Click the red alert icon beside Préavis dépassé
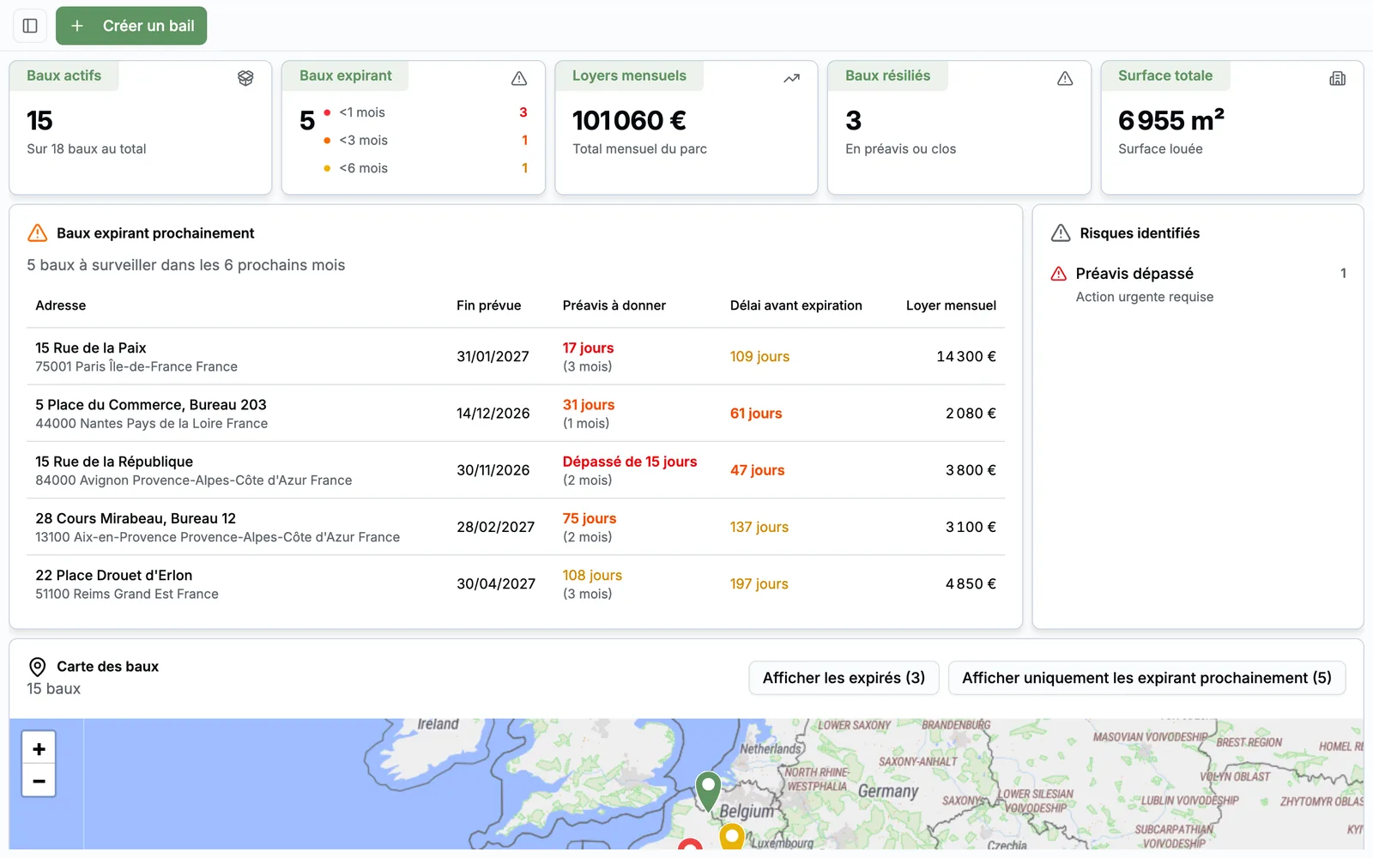 click(x=1059, y=274)
